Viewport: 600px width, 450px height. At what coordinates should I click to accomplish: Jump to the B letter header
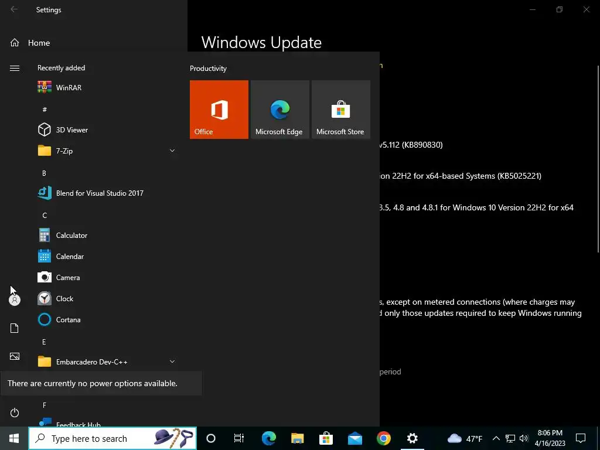44,173
